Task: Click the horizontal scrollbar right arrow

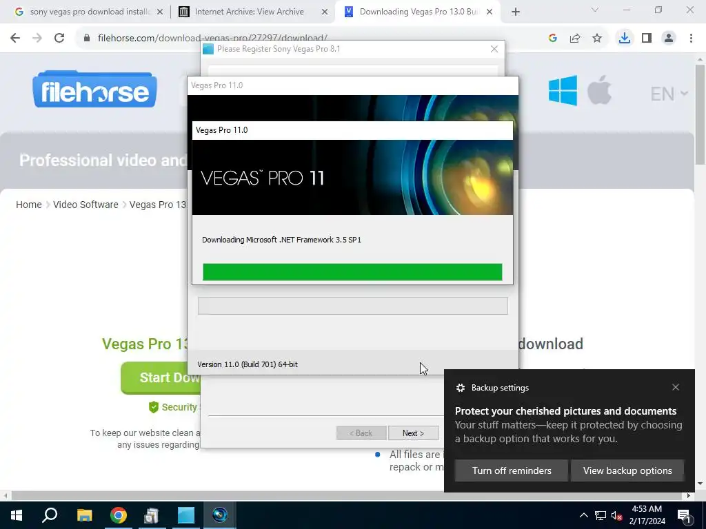Action: (689, 496)
